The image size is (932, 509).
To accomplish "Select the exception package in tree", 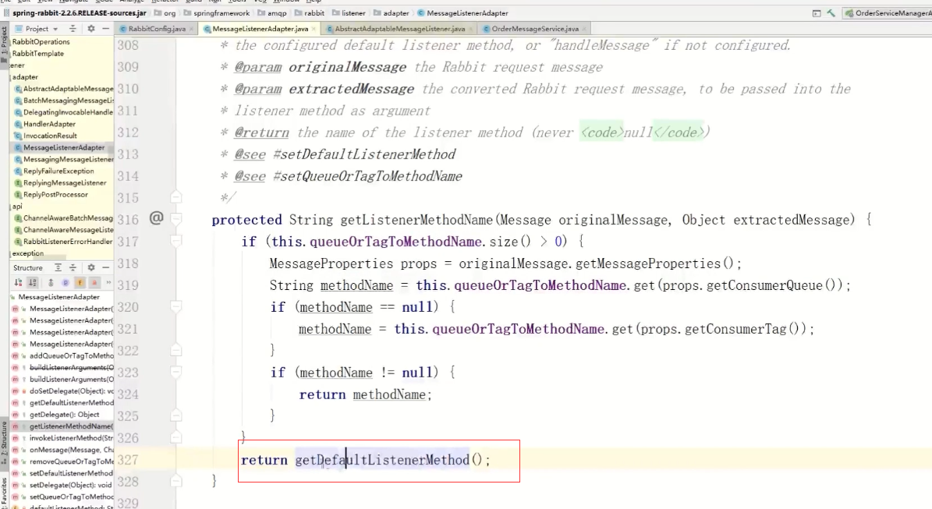I will click(28, 253).
